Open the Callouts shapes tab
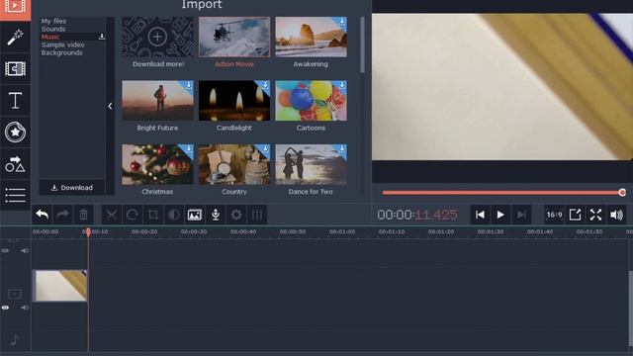The width and height of the screenshot is (633, 356). click(x=15, y=164)
